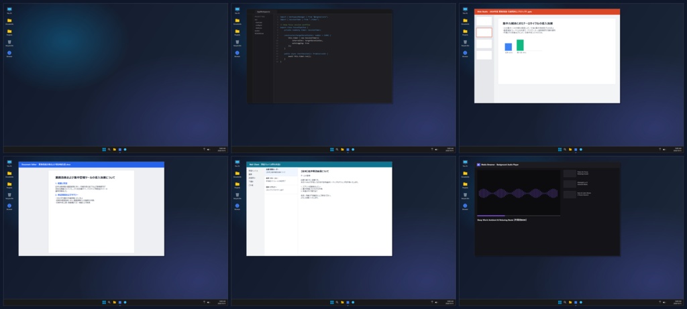This screenshot has height=309, width=687.
Task: Open Projects folder beside the Mail Client window
Action: 237,184
